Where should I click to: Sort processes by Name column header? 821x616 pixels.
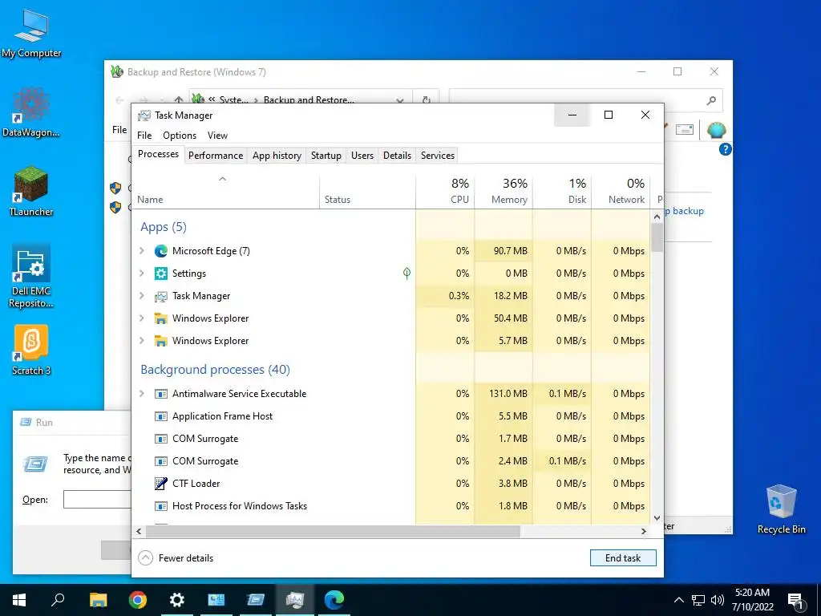pyautogui.click(x=225, y=191)
